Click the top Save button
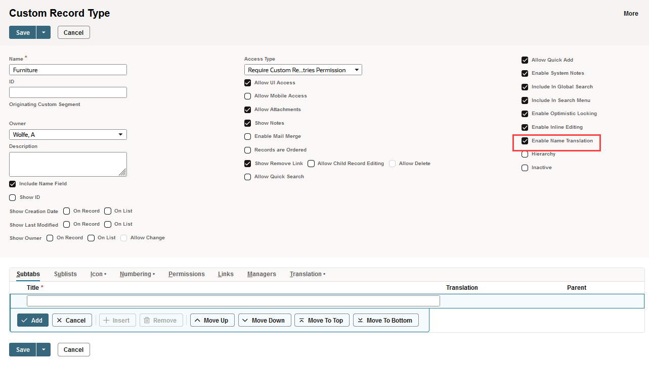The width and height of the screenshot is (649, 365). click(x=23, y=32)
